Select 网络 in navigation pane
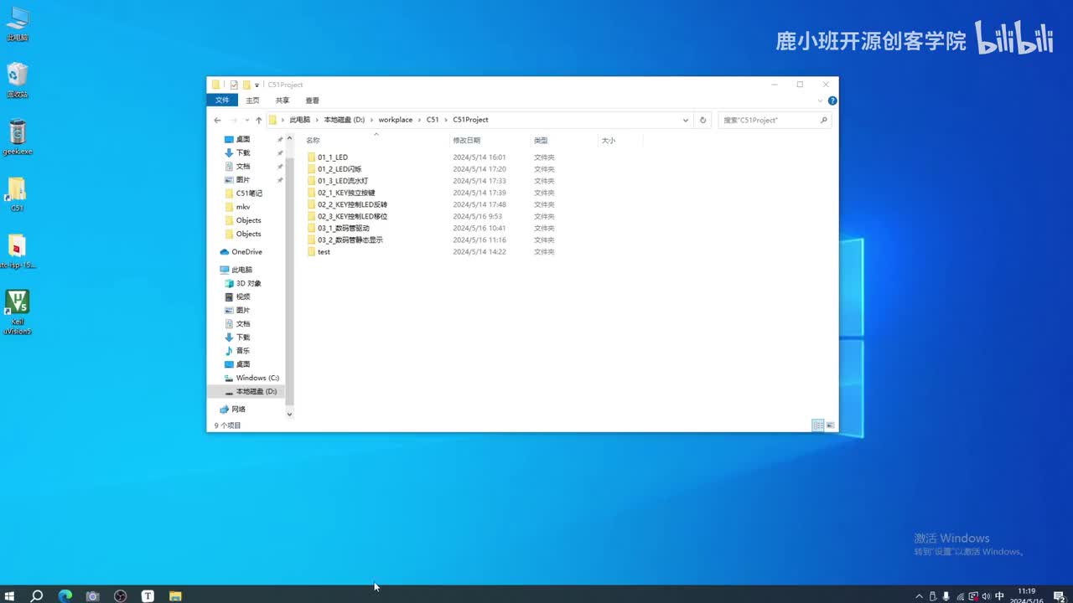The width and height of the screenshot is (1073, 603). (233, 410)
